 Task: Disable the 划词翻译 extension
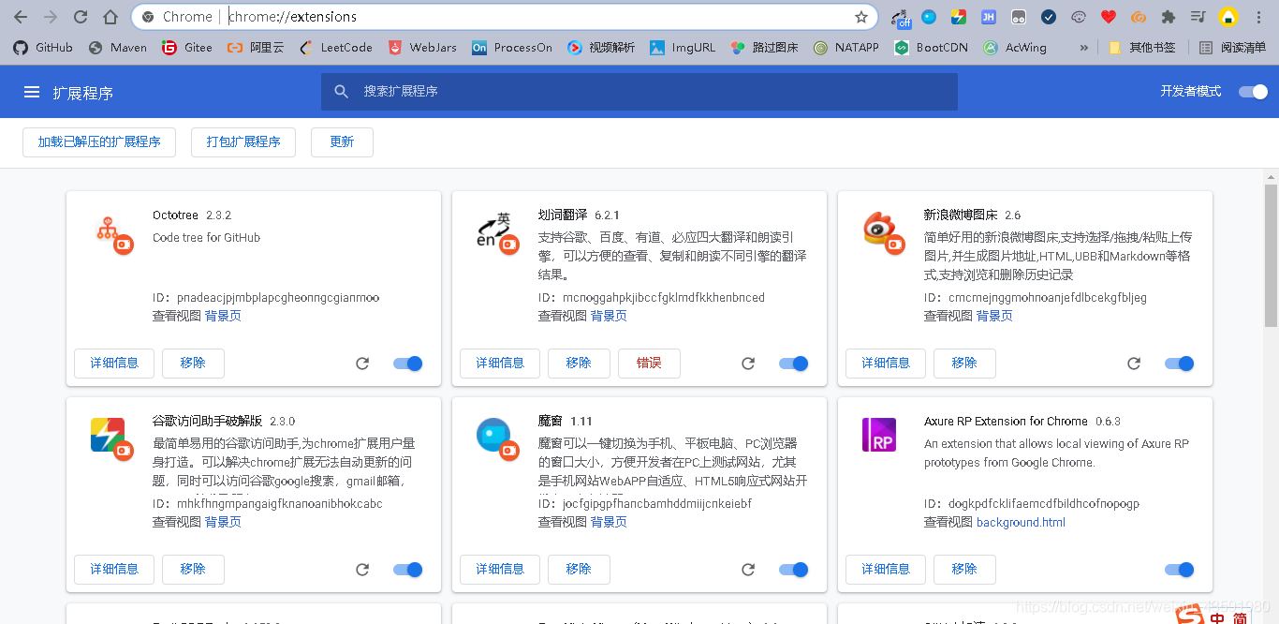794,364
